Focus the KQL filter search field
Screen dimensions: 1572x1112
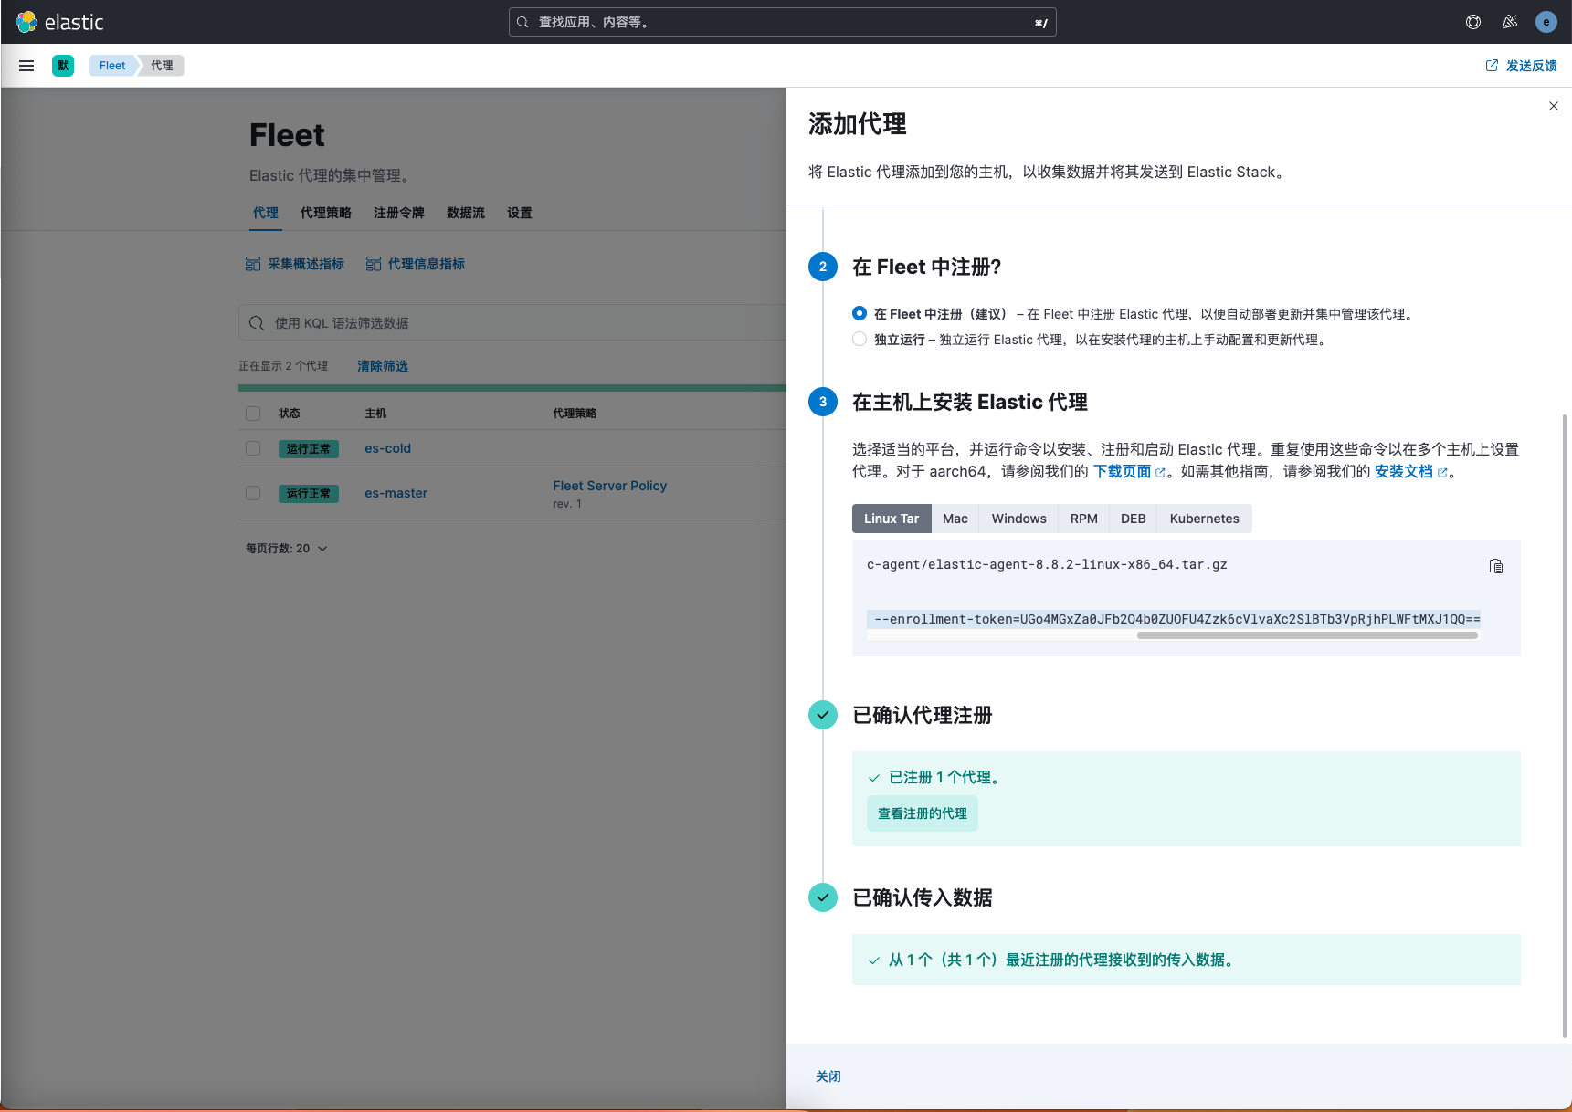click(512, 323)
